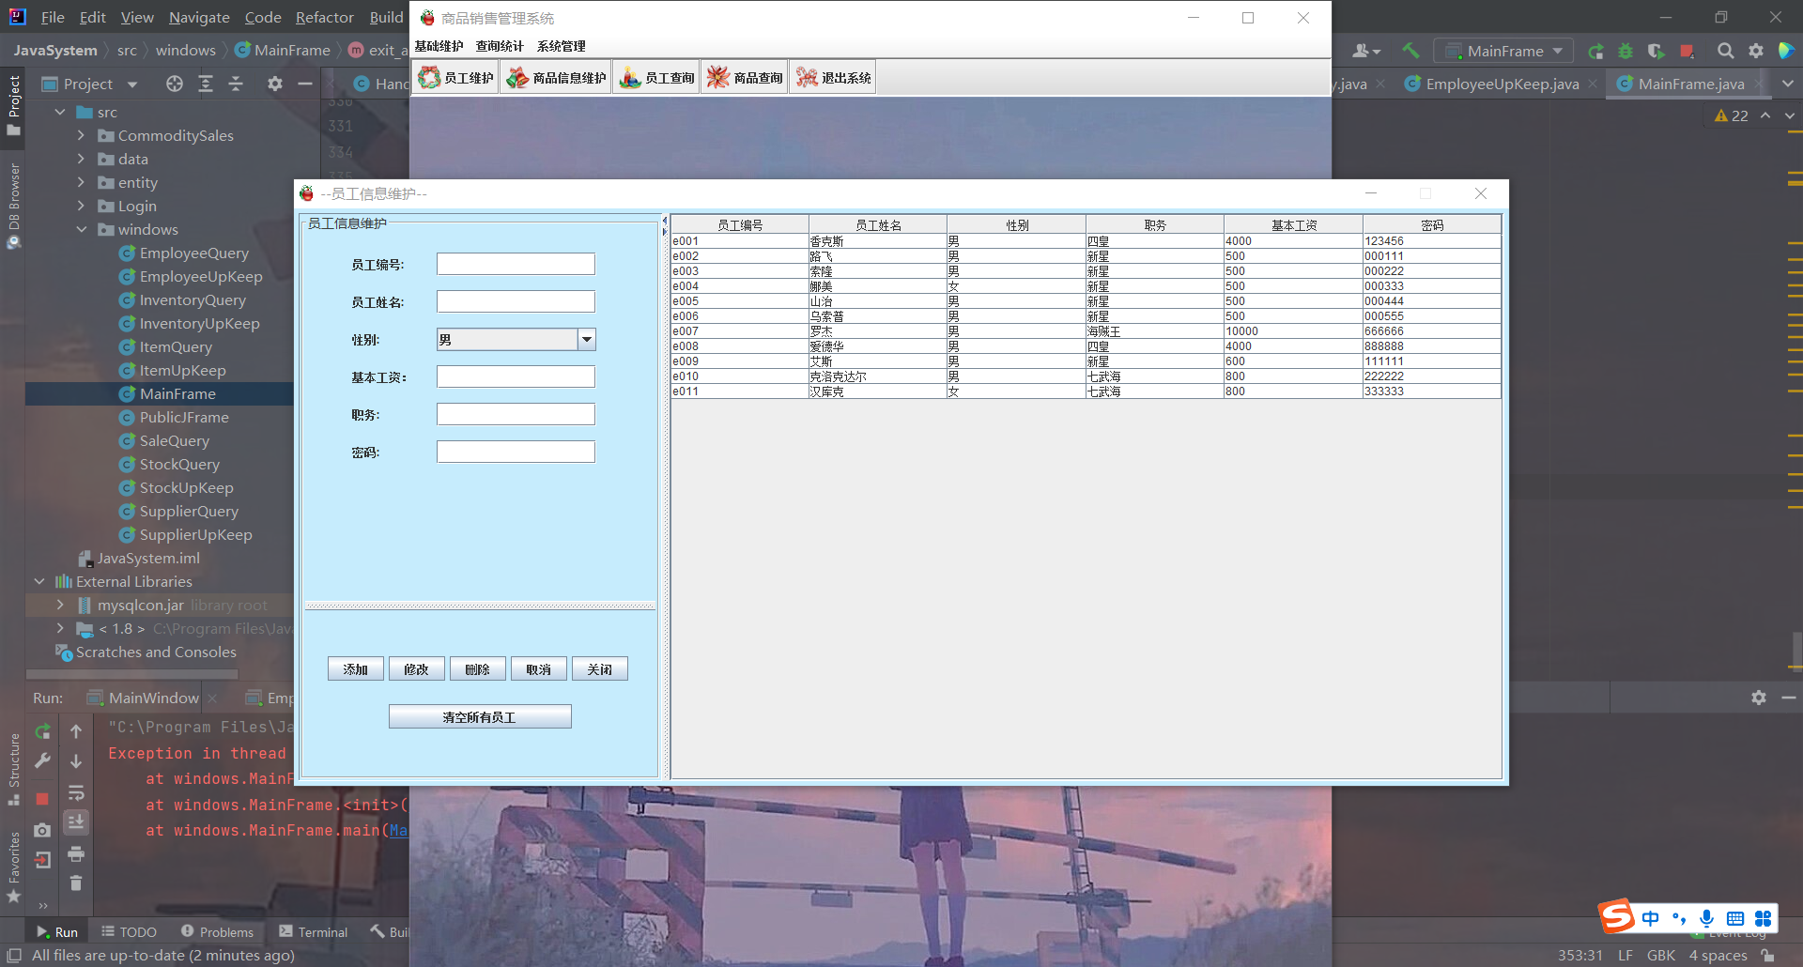Open the 商品信息维护 toolbar button

[556, 78]
